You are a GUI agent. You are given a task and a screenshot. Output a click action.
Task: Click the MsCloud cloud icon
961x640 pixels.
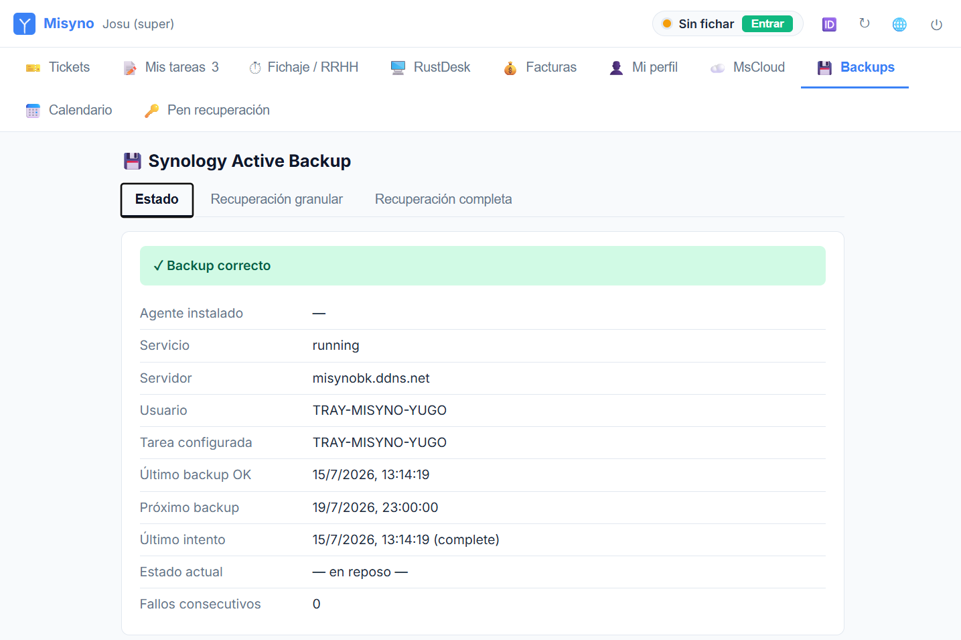[717, 68]
